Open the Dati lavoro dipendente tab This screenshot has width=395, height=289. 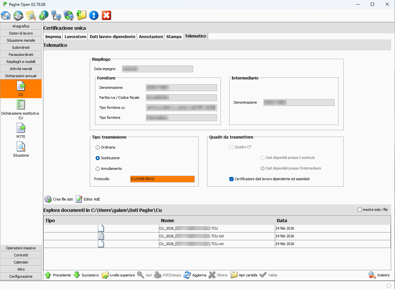112,36
